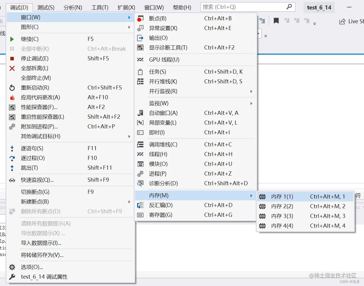Image resolution: width=364 pixels, height=286 pixels.
Task: Choose 自动窗口(A) in the windows submenu
Action: pyautogui.click(x=195, y=113)
